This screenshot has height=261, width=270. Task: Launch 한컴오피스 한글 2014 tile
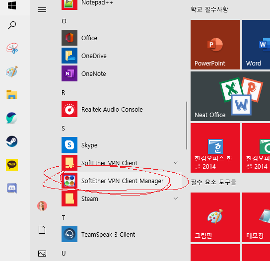(215, 148)
